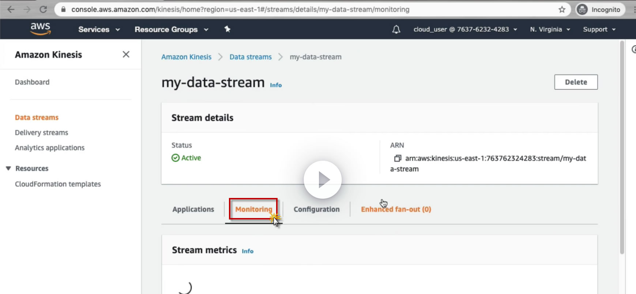The image size is (636, 294).
Task: Go to Data streams breadcrumb link
Action: (x=251, y=57)
